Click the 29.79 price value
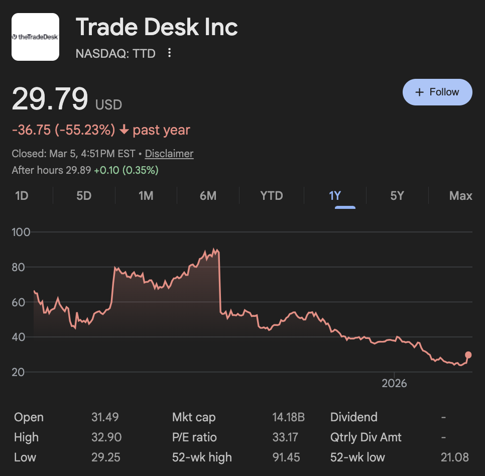Image resolution: width=485 pixels, height=476 pixels. [x=50, y=99]
